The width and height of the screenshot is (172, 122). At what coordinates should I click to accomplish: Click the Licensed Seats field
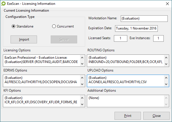pyautogui.click(x=120, y=38)
